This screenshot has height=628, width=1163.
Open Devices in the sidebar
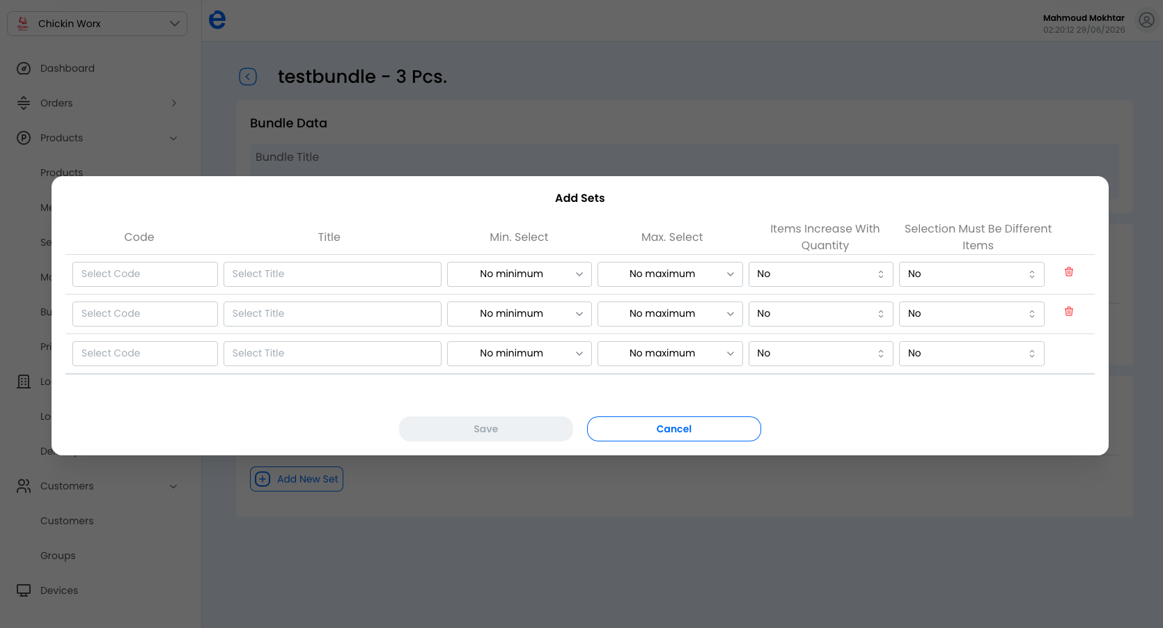click(x=59, y=590)
